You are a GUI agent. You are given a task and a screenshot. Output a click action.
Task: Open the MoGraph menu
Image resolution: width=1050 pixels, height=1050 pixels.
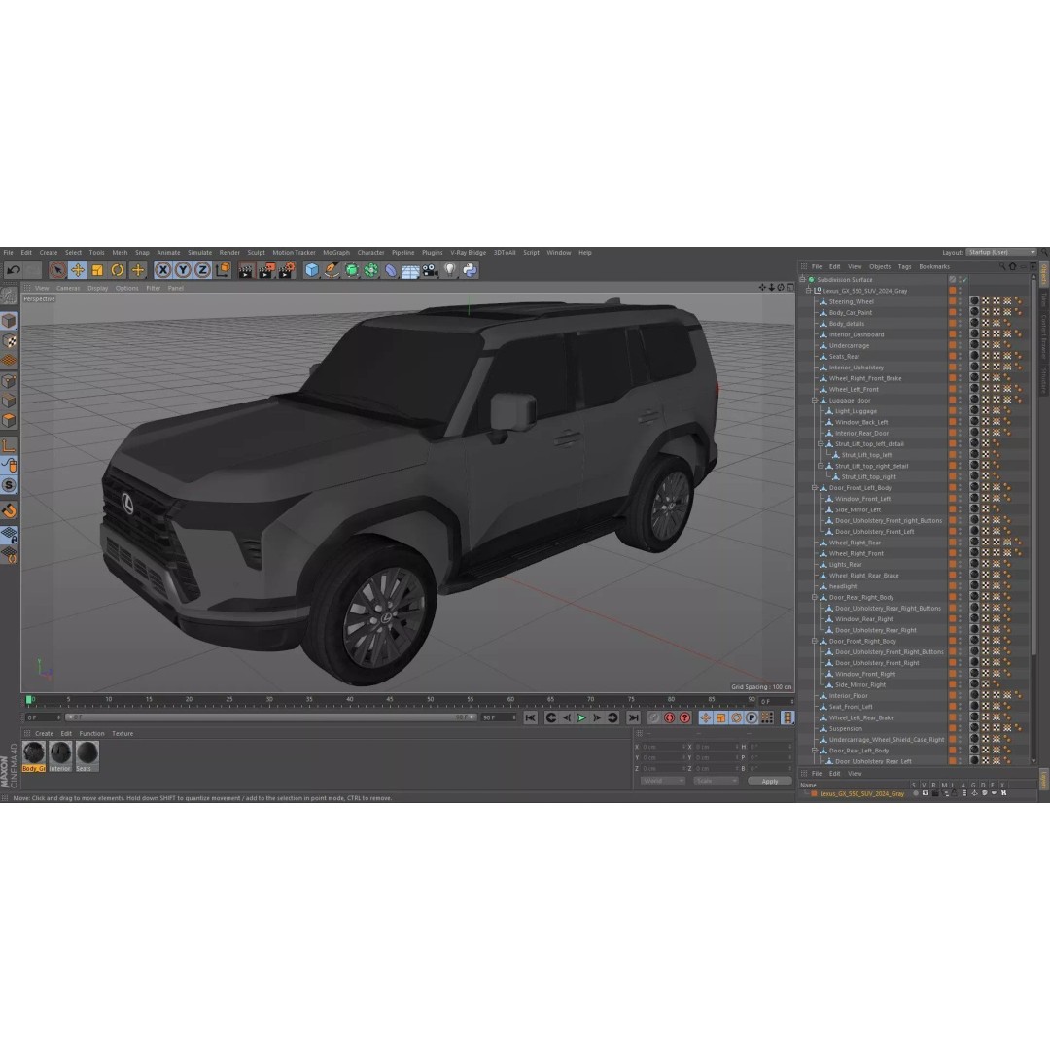[x=336, y=253]
